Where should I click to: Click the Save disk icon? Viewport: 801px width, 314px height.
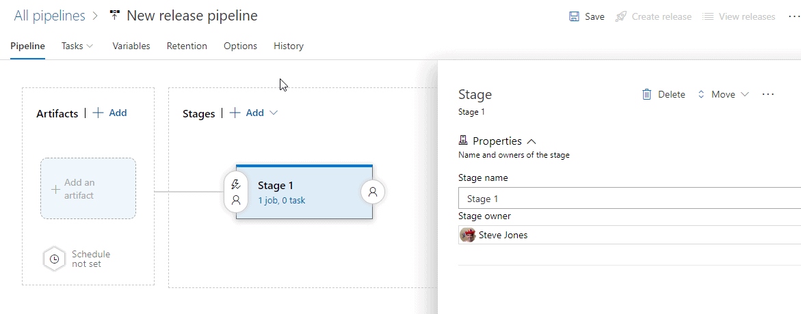(575, 16)
